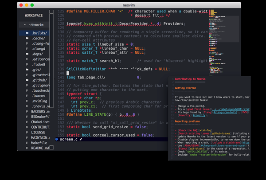Click the .cache/ folder icon
266x180 pixels.
point(27,38)
